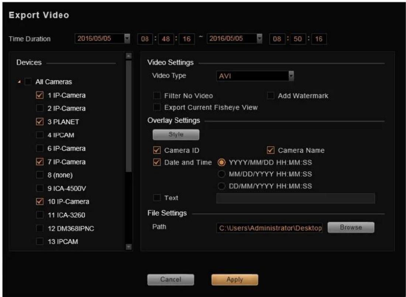Click the devices list scroll-up arrow
Image resolution: width=406 pixels, height=297 pixels.
click(128, 56)
